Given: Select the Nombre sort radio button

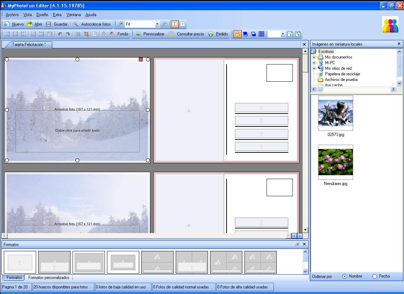Looking at the screenshot, I should click(344, 276).
